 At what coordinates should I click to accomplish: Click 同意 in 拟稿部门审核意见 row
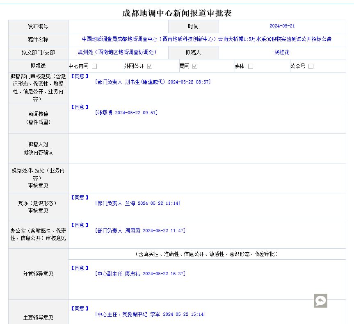[x=80, y=77]
